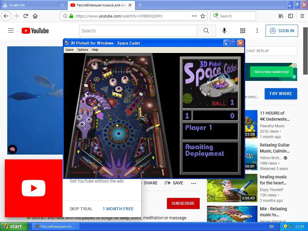308x231 pixels.
Task: Bookmark this page with the star icon
Action: tap(203, 16)
